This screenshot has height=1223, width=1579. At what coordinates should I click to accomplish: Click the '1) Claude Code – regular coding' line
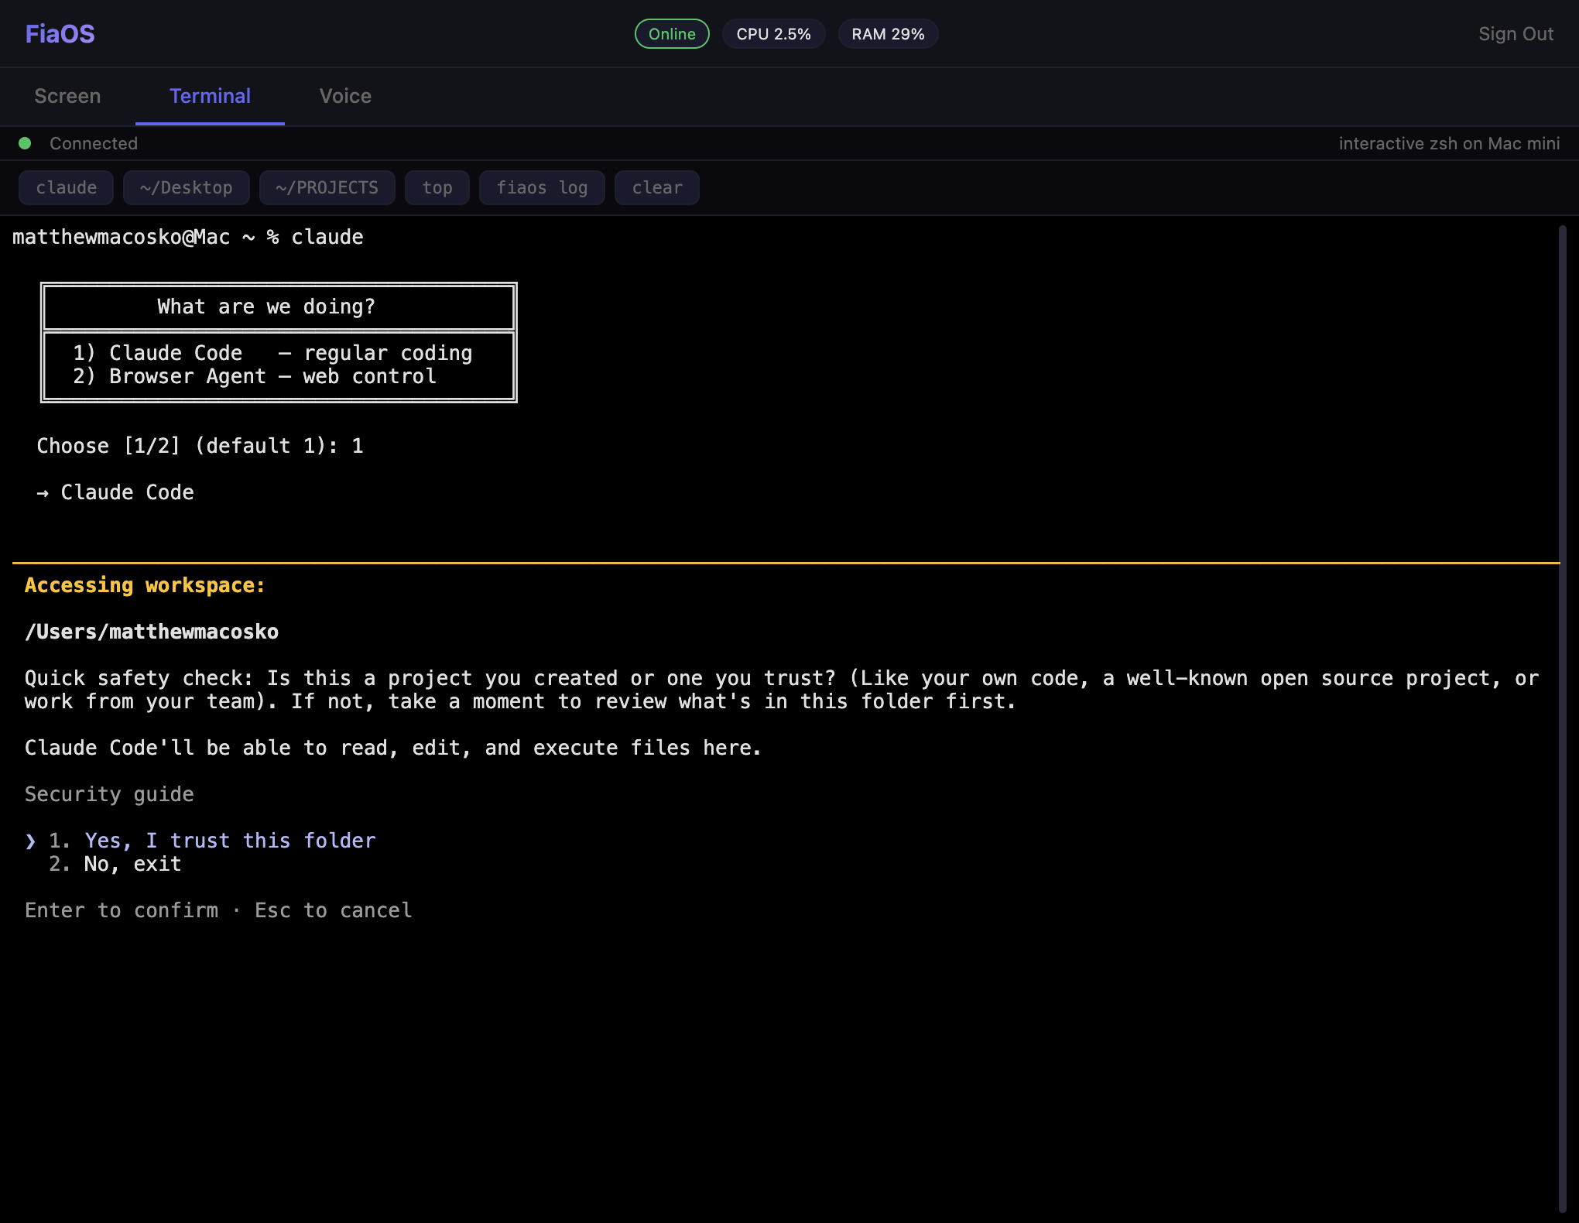pyautogui.click(x=272, y=353)
